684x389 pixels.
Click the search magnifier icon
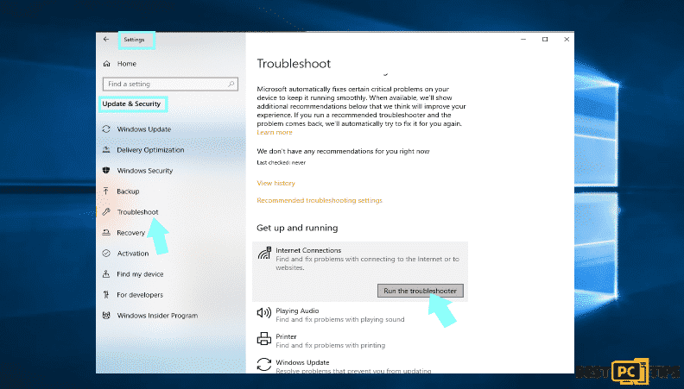point(231,84)
